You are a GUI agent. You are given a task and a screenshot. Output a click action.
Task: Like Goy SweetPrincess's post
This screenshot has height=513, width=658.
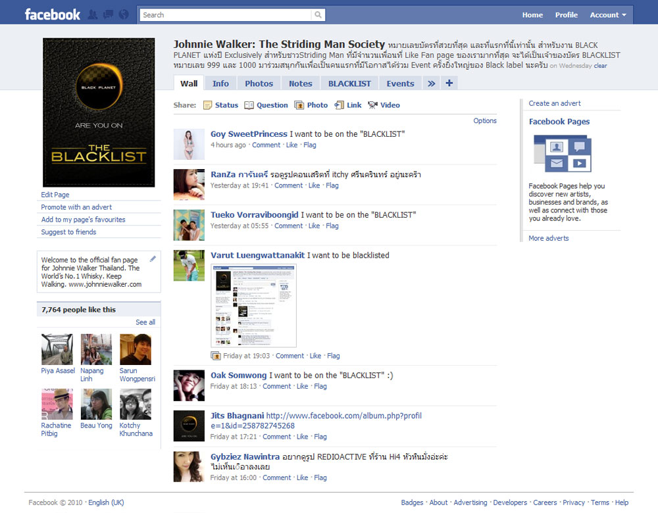(x=291, y=145)
